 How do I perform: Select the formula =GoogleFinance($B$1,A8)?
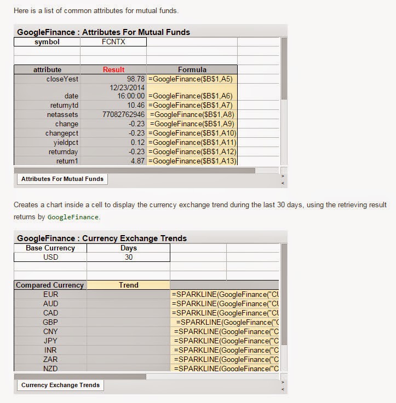(192, 114)
